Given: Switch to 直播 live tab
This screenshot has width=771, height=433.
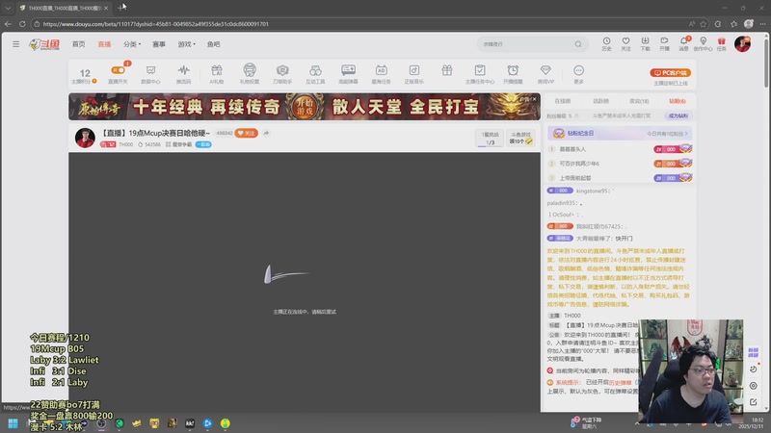Looking at the screenshot, I should click(104, 44).
